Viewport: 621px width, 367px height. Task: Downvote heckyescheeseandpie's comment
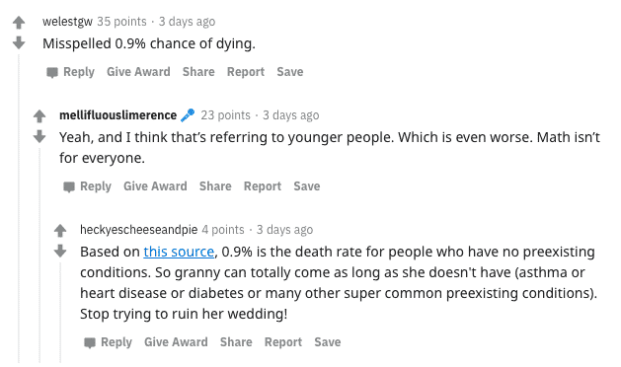[x=60, y=251]
